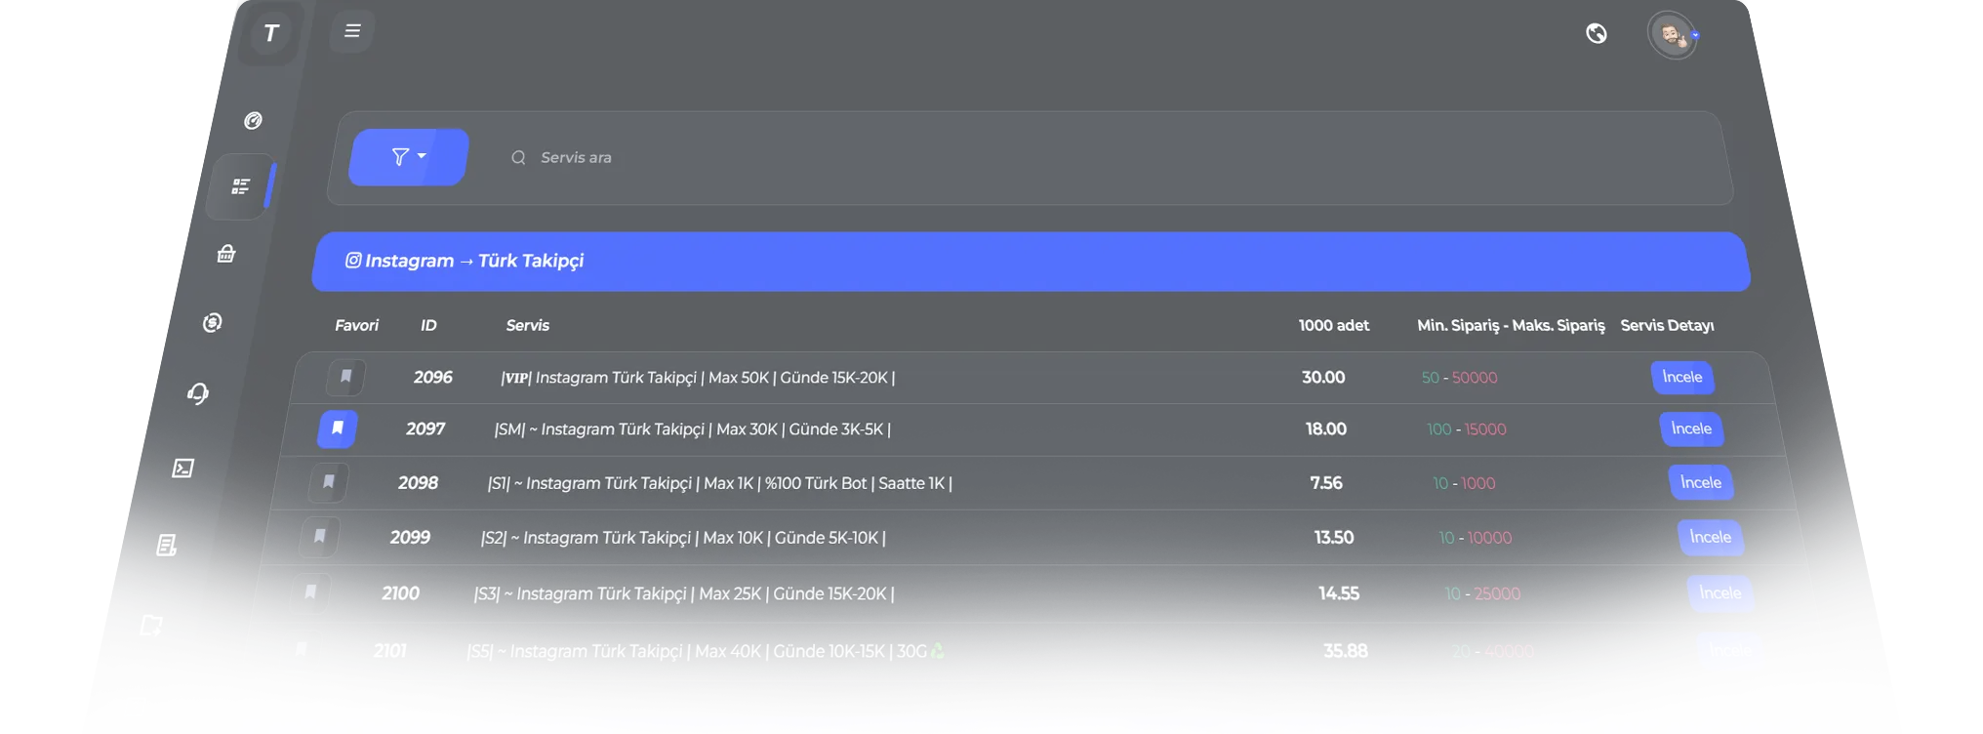
Task: Open the headset support icon in sidebar
Action: point(198,393)
